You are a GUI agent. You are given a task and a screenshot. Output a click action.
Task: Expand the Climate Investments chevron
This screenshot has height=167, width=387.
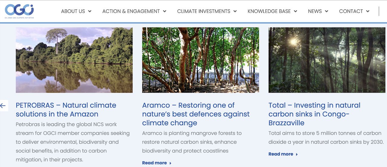pyautogui.click(x=235, y=11)
